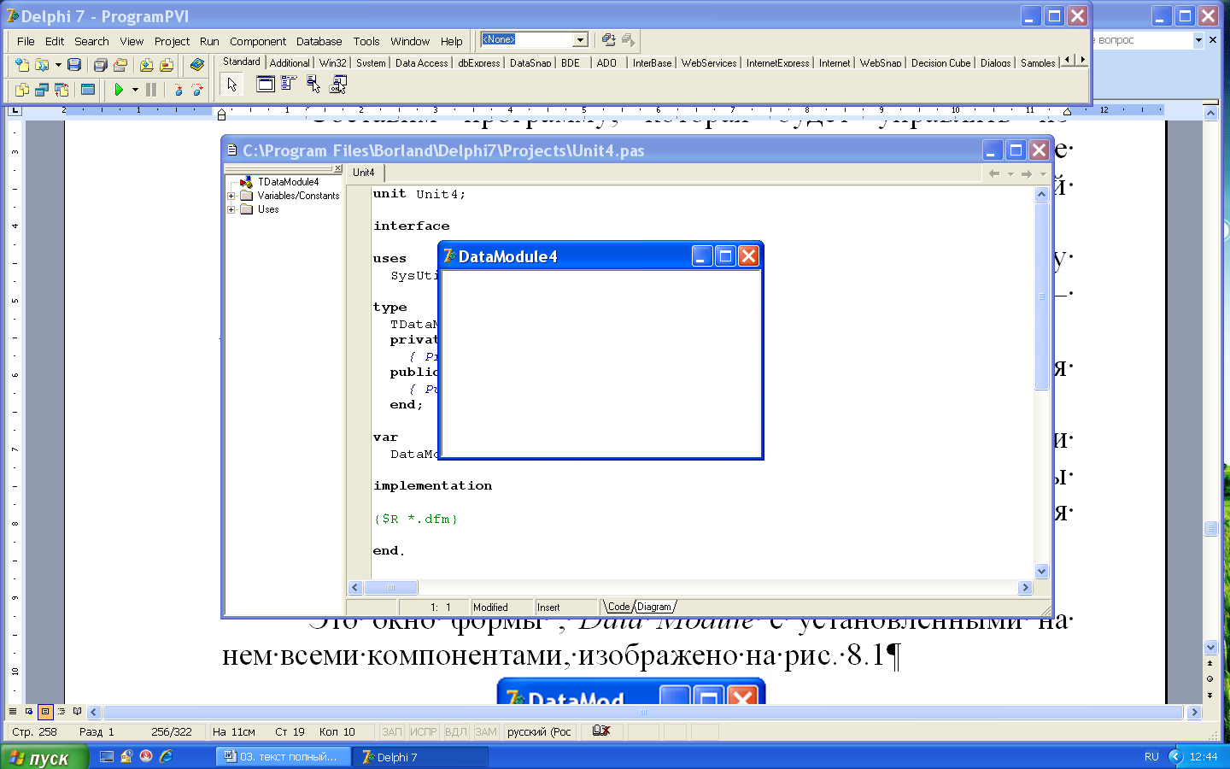Run the program with green arrow
The width and height of the screenshot is (1230, 769).
pos(120,90)
